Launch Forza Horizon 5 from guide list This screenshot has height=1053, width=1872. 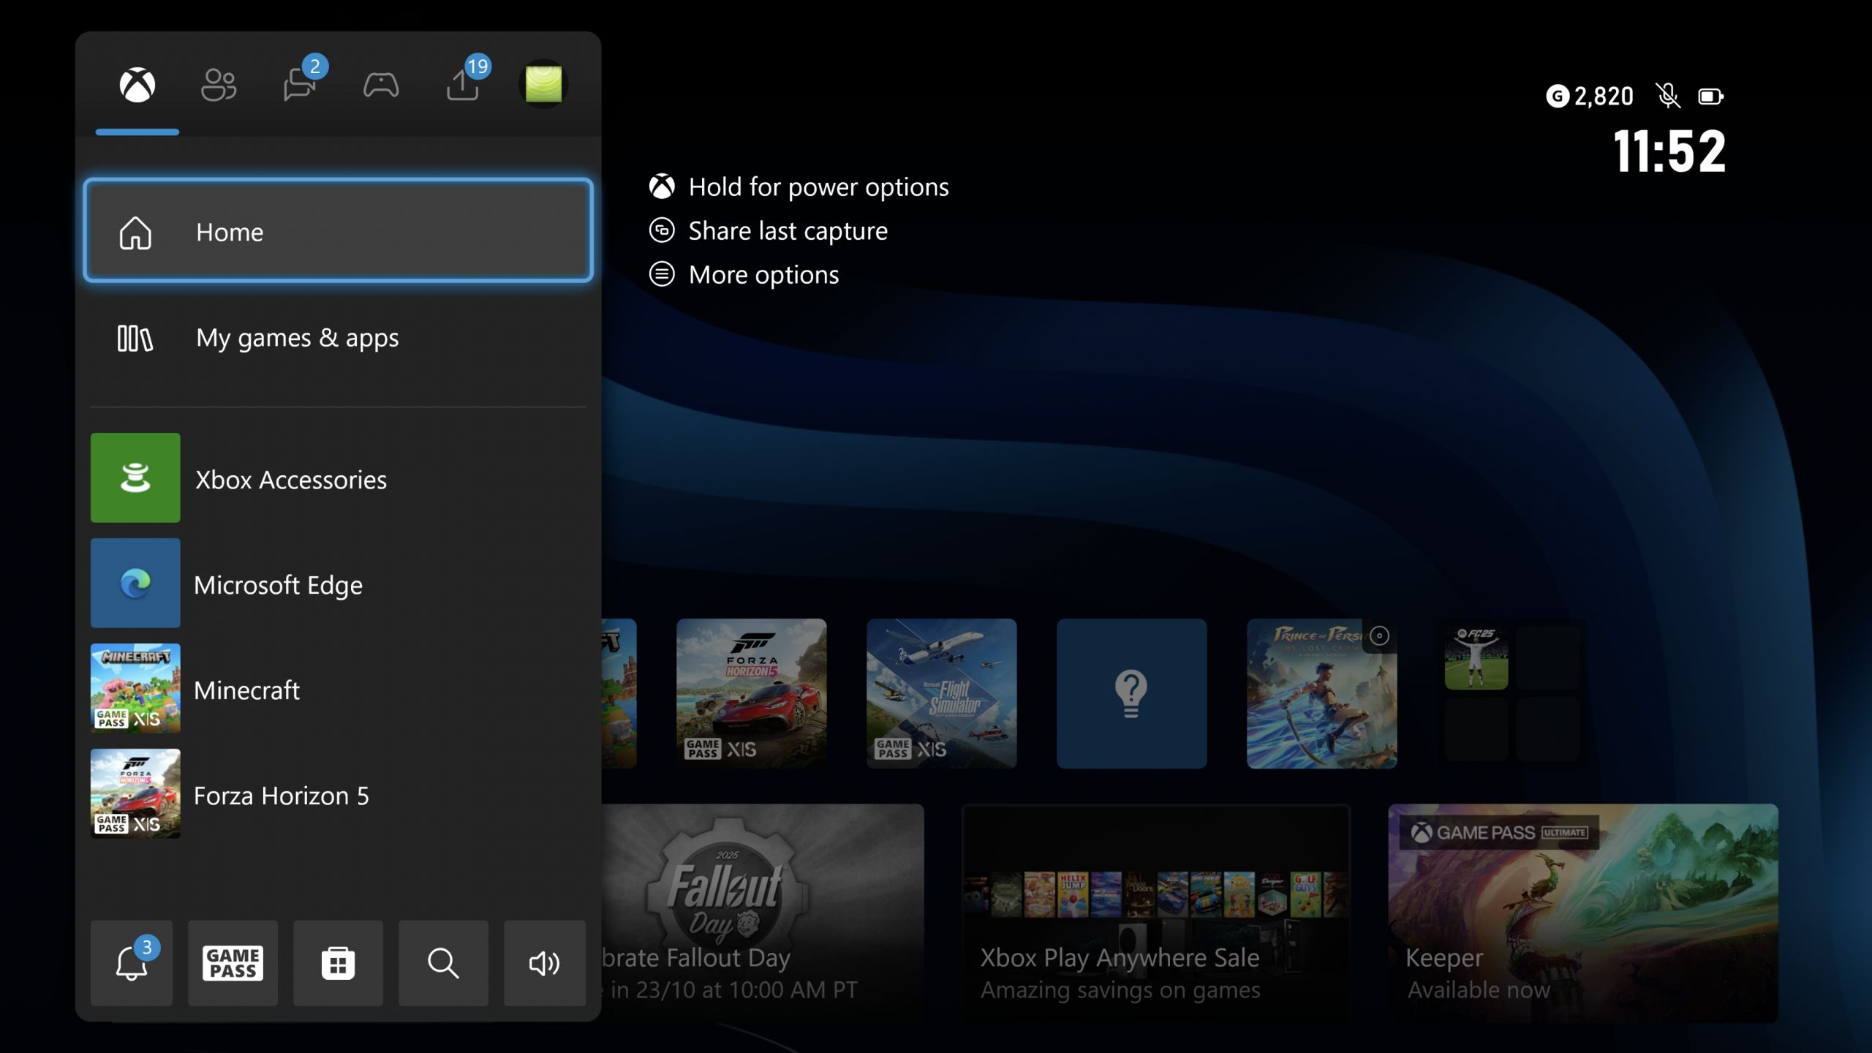coord(338,794)
